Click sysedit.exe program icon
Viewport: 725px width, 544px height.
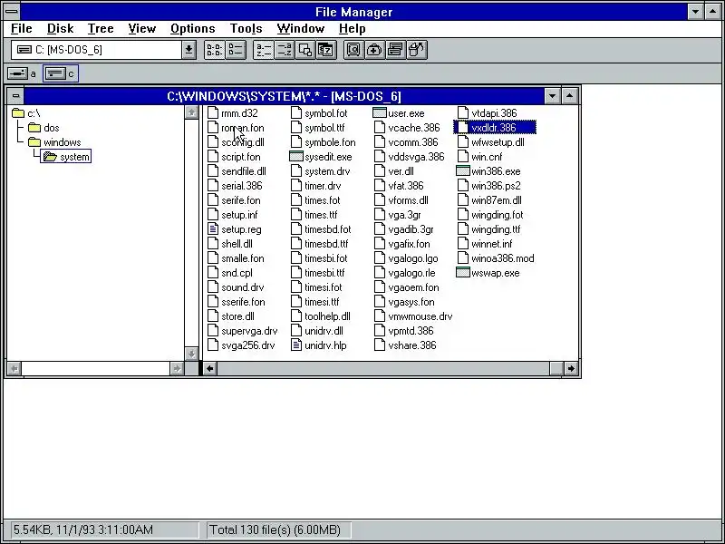[296, 156]
